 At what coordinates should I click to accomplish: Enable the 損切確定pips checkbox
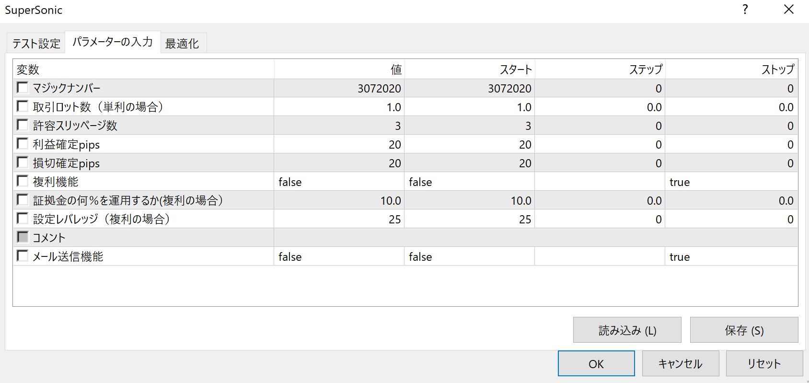click(x=23, y=162)
